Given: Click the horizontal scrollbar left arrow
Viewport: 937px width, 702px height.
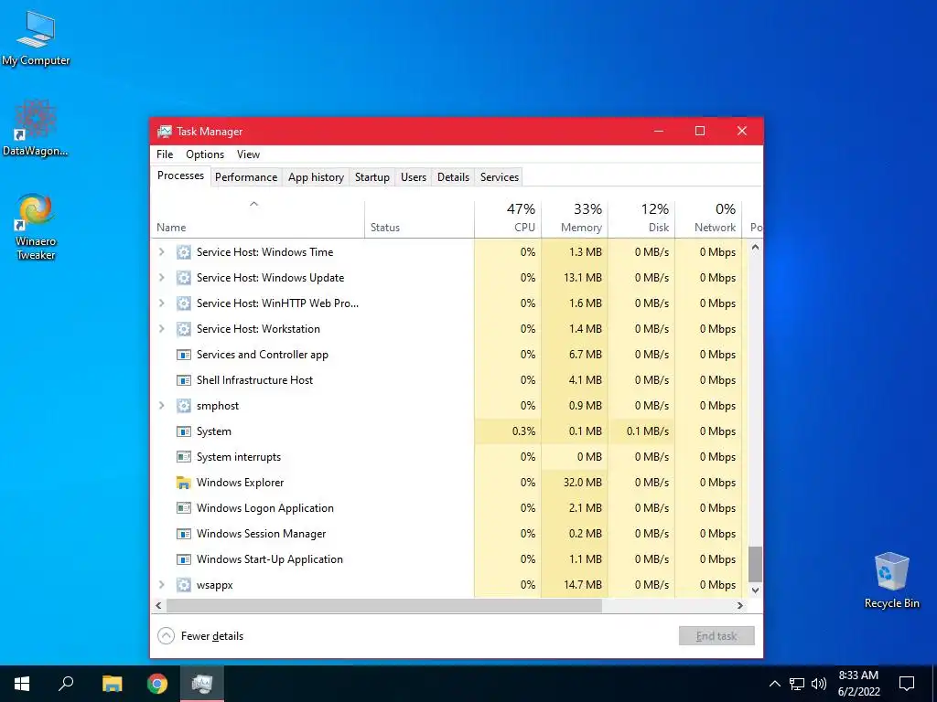Looking at the screenshot, I should tap(158, 605).
